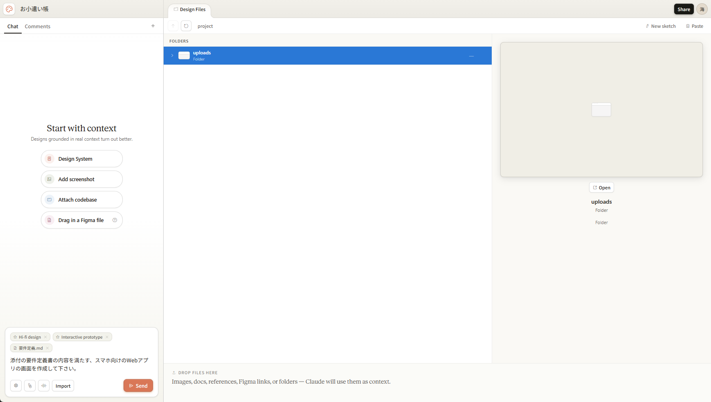The width and height of the screenshot is (711, 402).
Task: Remove the 要件定義.md attachment
Action: (x=47, y=348)
